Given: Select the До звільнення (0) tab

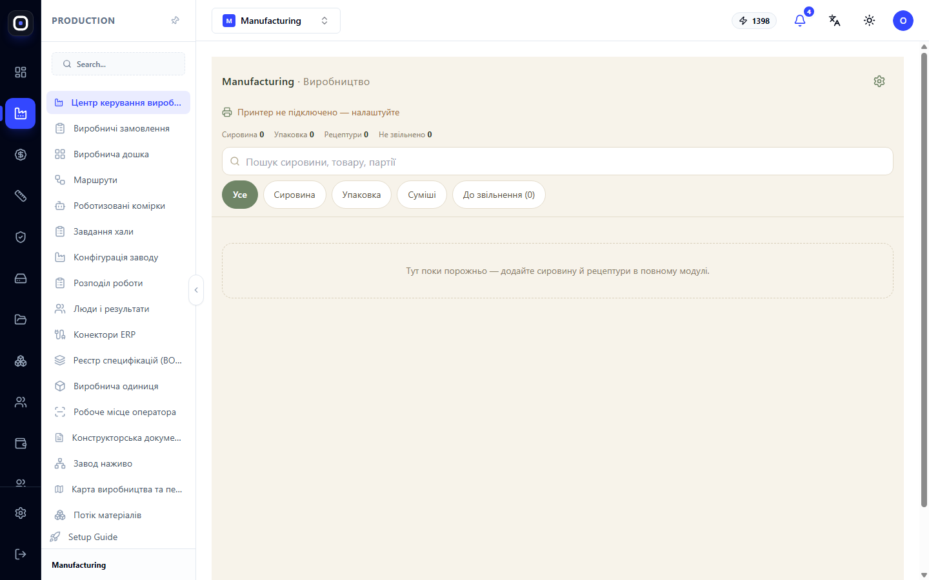Looking at the screenshot, I should point(499,195).
